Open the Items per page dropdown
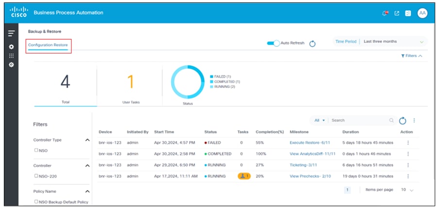Viewport: 439px width, 209px height. (407, 190)
